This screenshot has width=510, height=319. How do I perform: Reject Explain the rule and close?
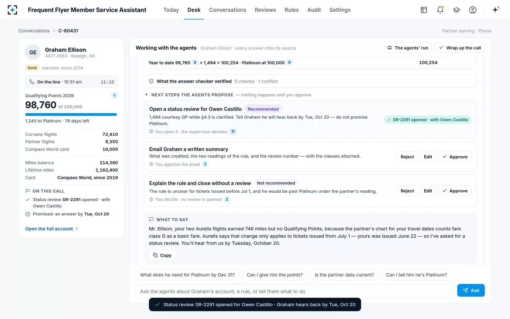click(x=407, y=191)
